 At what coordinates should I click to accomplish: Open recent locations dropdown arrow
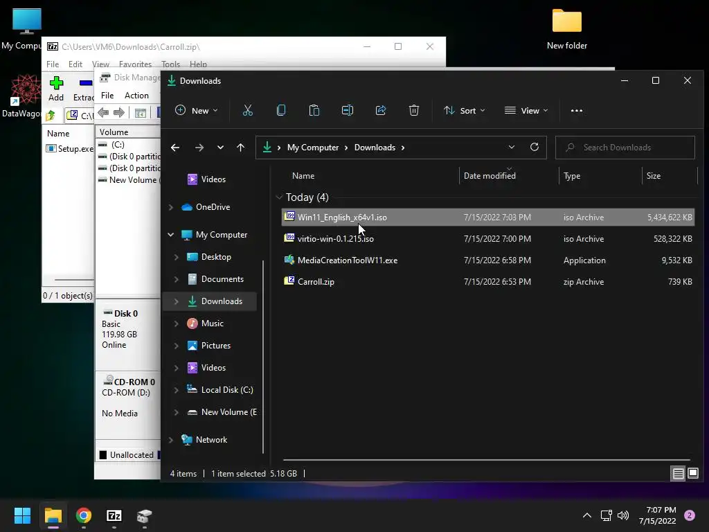(220, 148)
